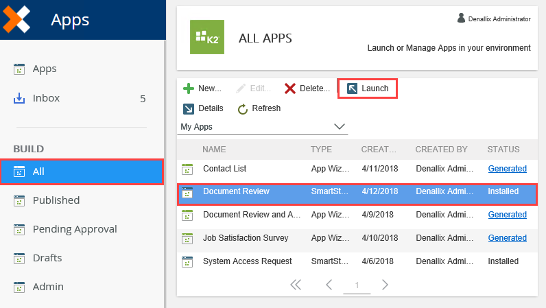546x308 pixels.
Task: Go to the previous page of apps
Action: pos(329,285)
